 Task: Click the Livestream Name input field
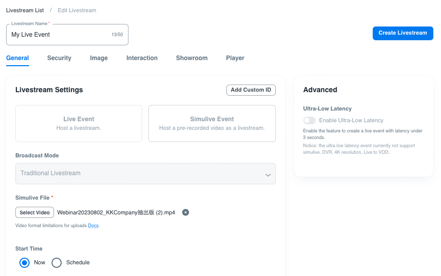point(59,35)
